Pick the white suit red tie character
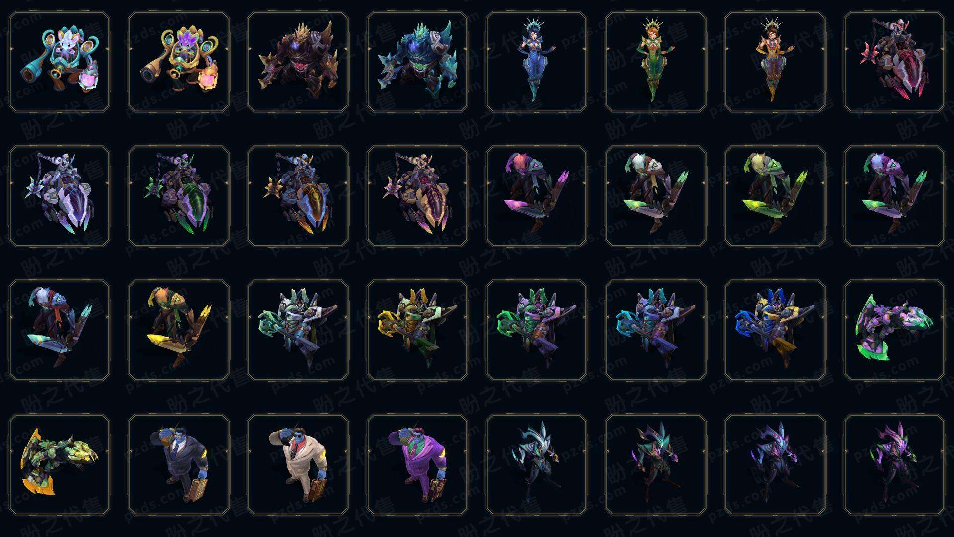The image size is (954, 537). [298, 464]
